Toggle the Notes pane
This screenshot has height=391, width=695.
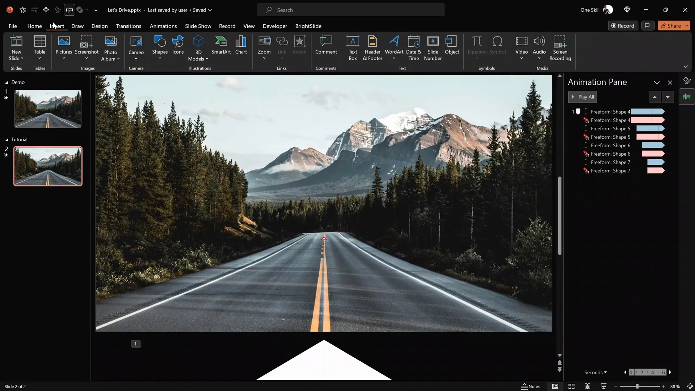tap(530, 386)
